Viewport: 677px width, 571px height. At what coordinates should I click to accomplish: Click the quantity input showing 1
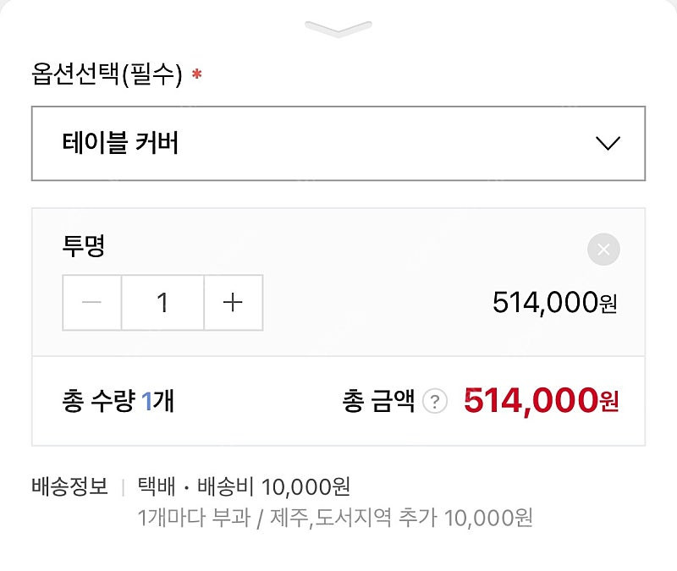[162, 302]
